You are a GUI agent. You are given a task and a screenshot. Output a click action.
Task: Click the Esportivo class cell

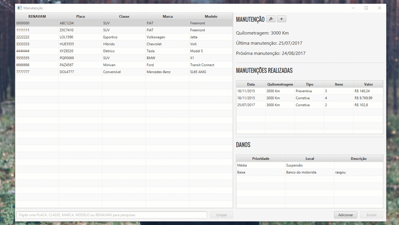124,37
